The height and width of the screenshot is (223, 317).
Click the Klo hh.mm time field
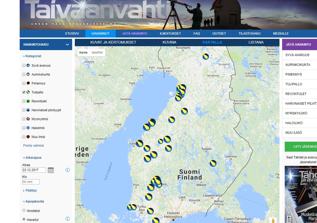(x=31, y=182)
